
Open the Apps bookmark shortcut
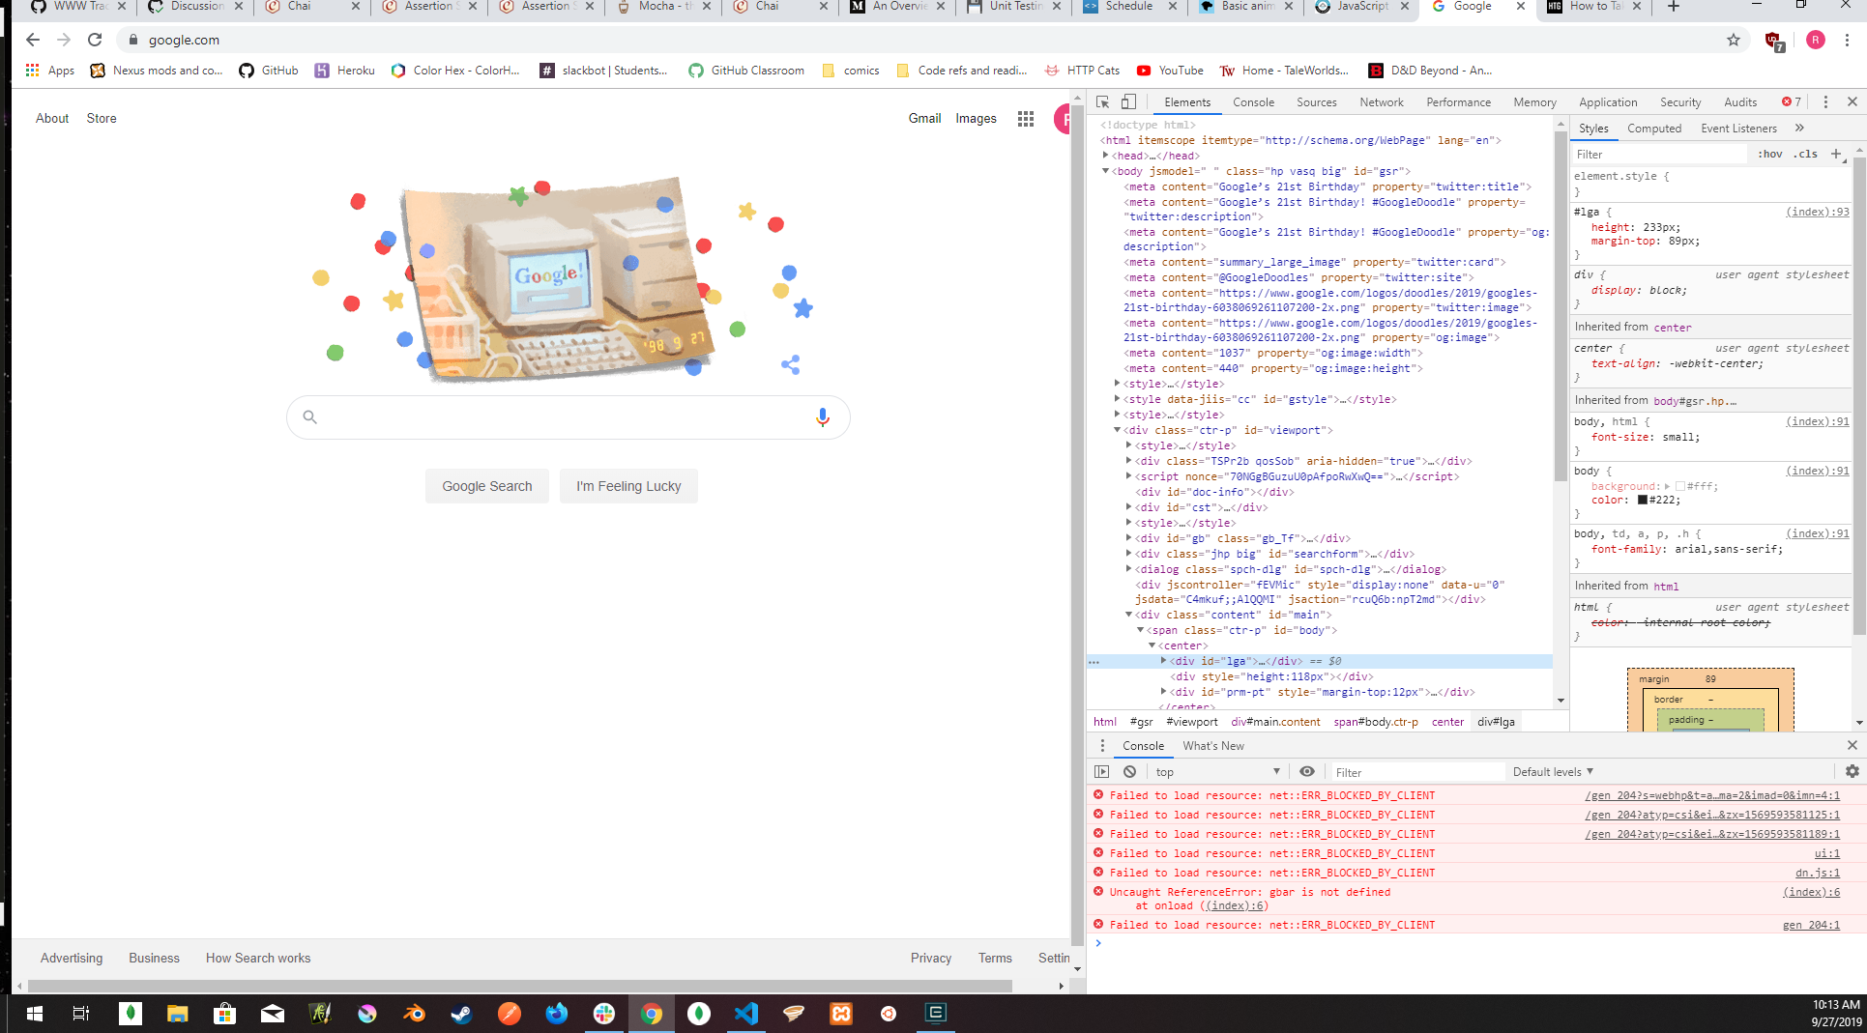(49, 71)
